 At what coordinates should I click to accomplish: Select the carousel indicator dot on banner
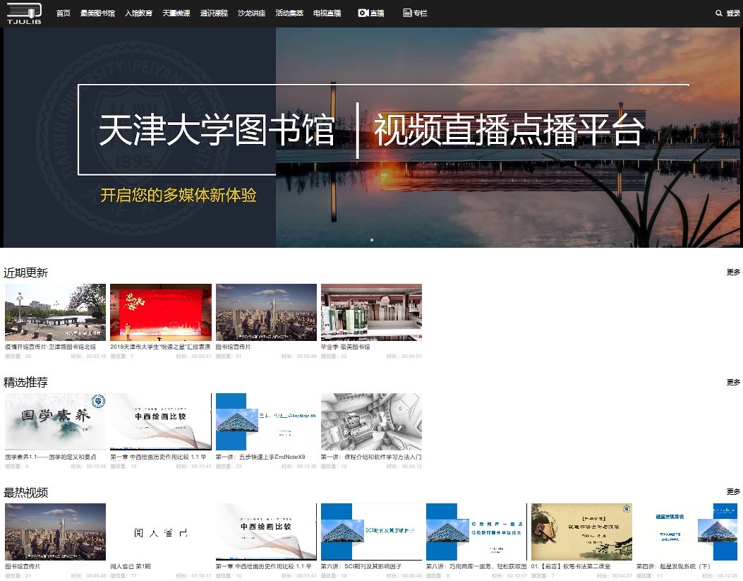(372, 240)
